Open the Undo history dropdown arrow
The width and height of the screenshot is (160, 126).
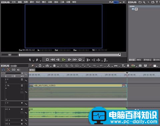pyautogui.click(x=98, y=67)
